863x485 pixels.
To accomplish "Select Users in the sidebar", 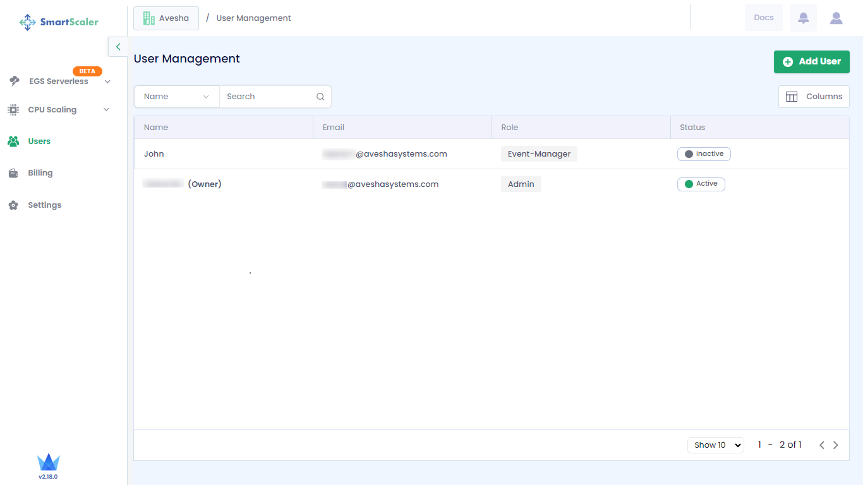I will pyautogui.click(x=39, y=141).
